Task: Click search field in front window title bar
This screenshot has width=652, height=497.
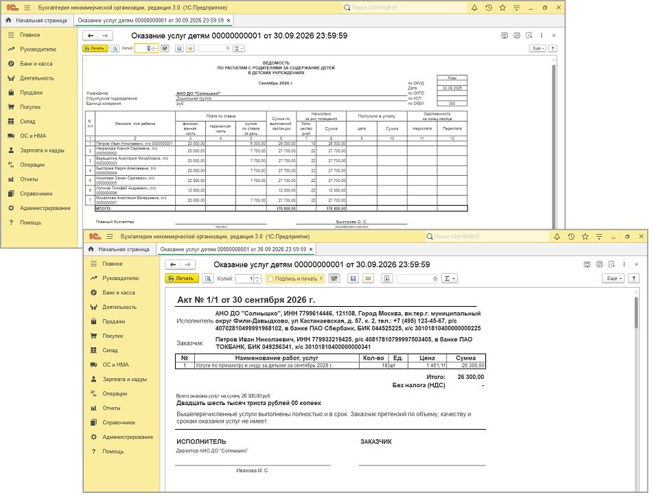Action: pos(487,236)
